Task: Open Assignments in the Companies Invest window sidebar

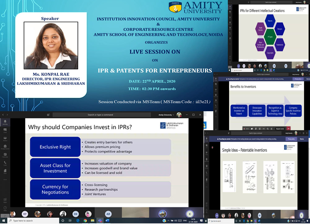Action: pos(5,147)
